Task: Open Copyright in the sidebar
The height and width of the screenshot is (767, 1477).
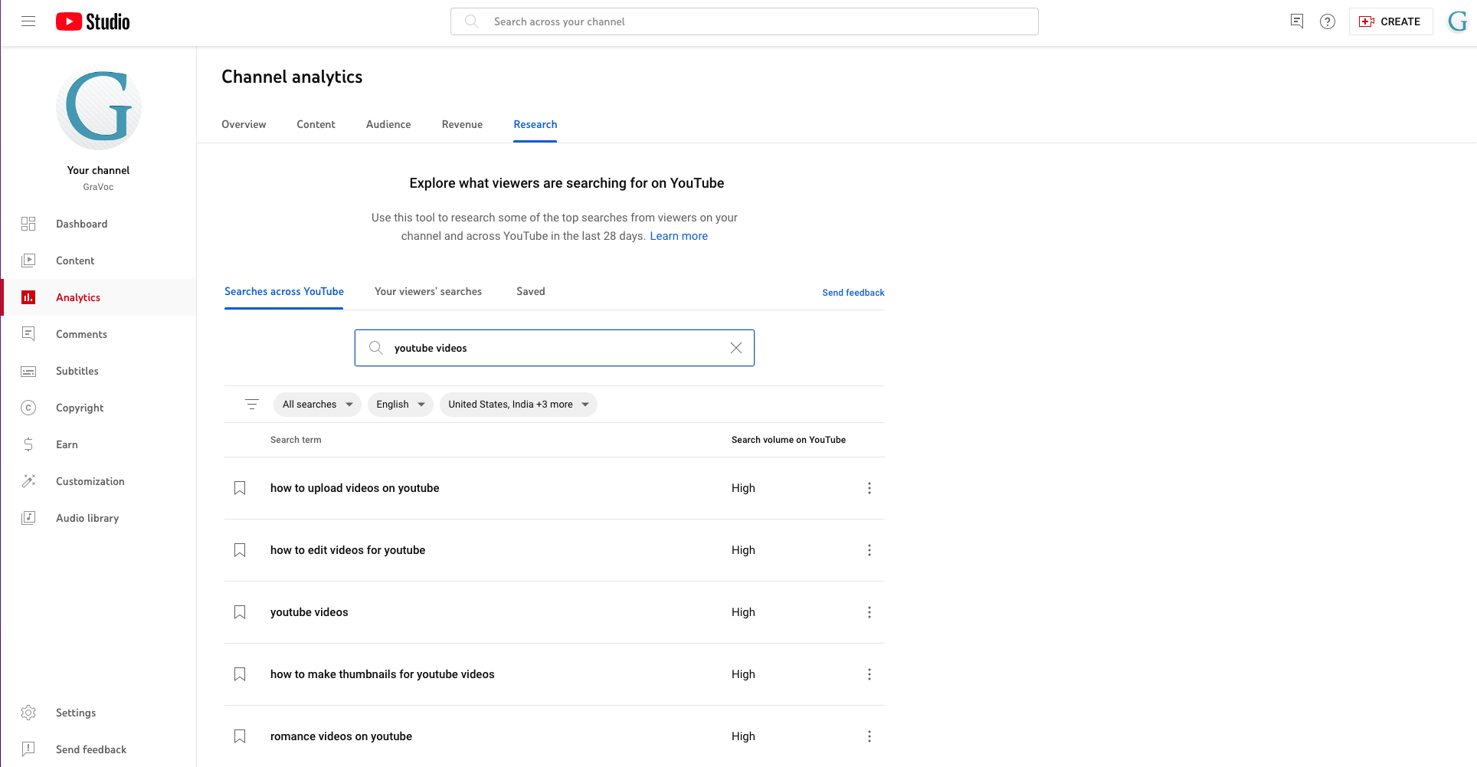Action: coord(98,408)
